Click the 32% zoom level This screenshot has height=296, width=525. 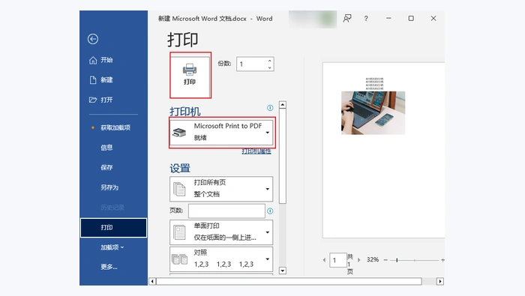[x=372, y=259]
